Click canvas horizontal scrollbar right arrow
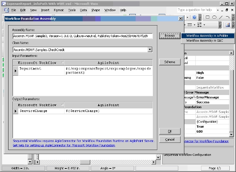This screenshot has height=172, width=236. [153, 162]
